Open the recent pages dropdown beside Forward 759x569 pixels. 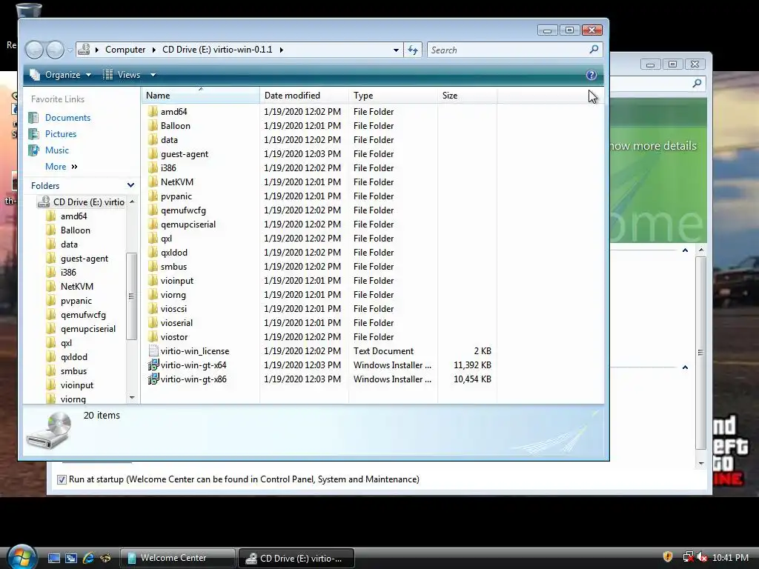[x=70, y=50]
